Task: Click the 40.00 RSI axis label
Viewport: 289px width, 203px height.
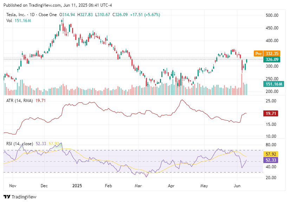Action: click(271, 167)
